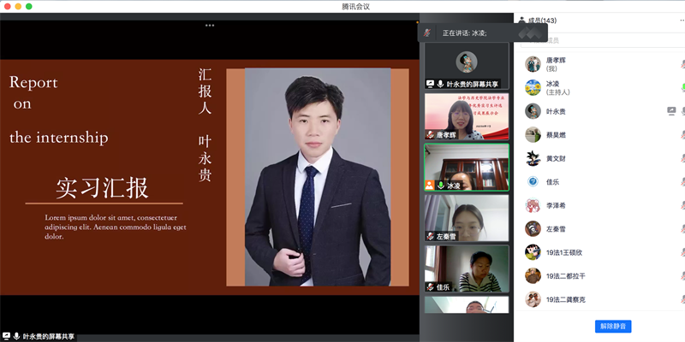Click muted mic icon on 唐孝辉 video
Viewport: 685px width, 342px height.
(x=430, y=135)
